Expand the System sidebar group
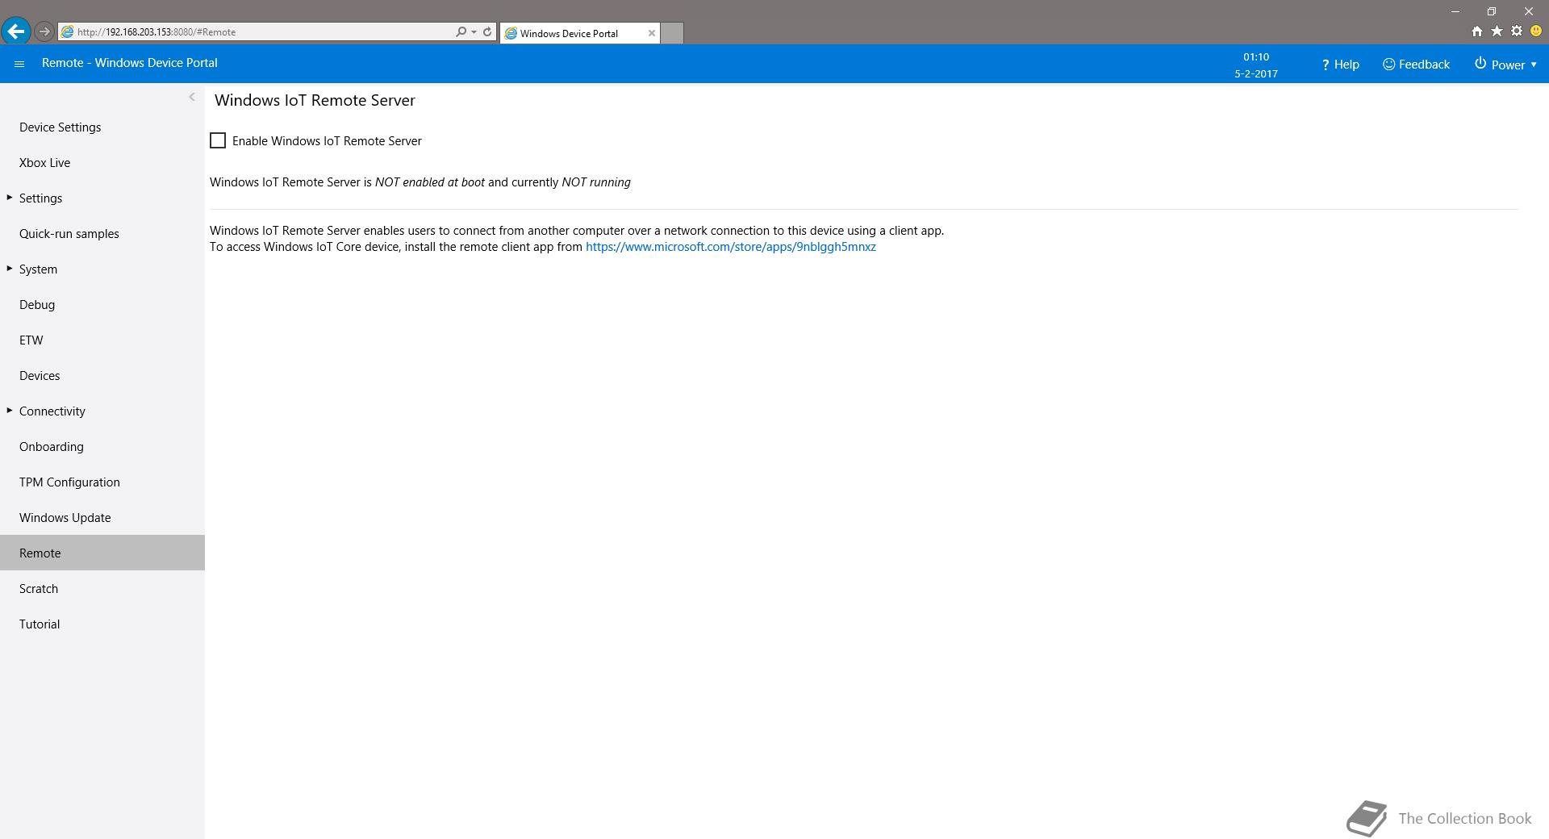Screen dimensions: 1549x839 [10, 269]
